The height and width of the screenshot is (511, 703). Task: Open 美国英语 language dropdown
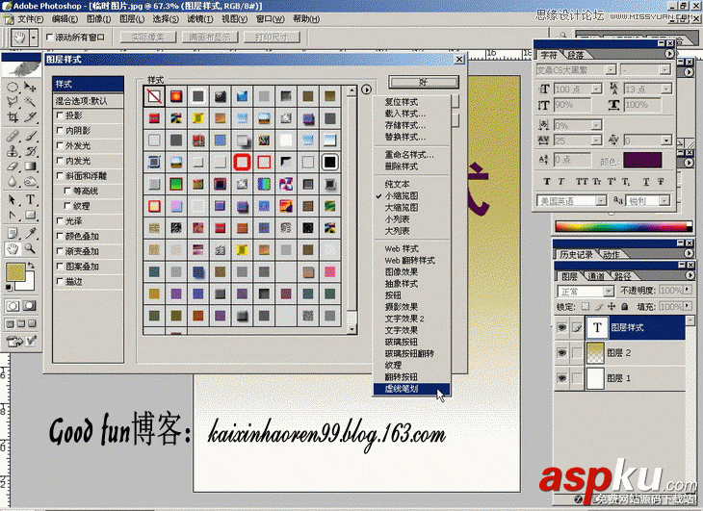601,201
